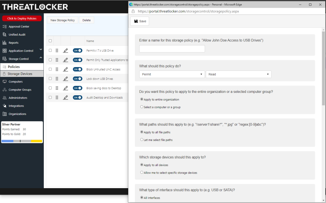The width and height of the screenshot is (326, 203).
Task: Edit Block saving docs to Desktop pencil
Action: coord(66,88)
